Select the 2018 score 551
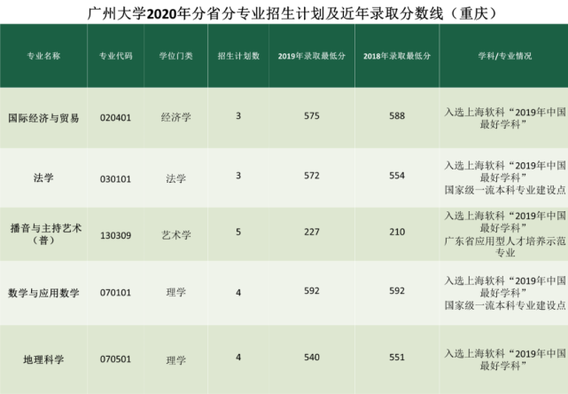568x394 pixels. click(397, 358)
